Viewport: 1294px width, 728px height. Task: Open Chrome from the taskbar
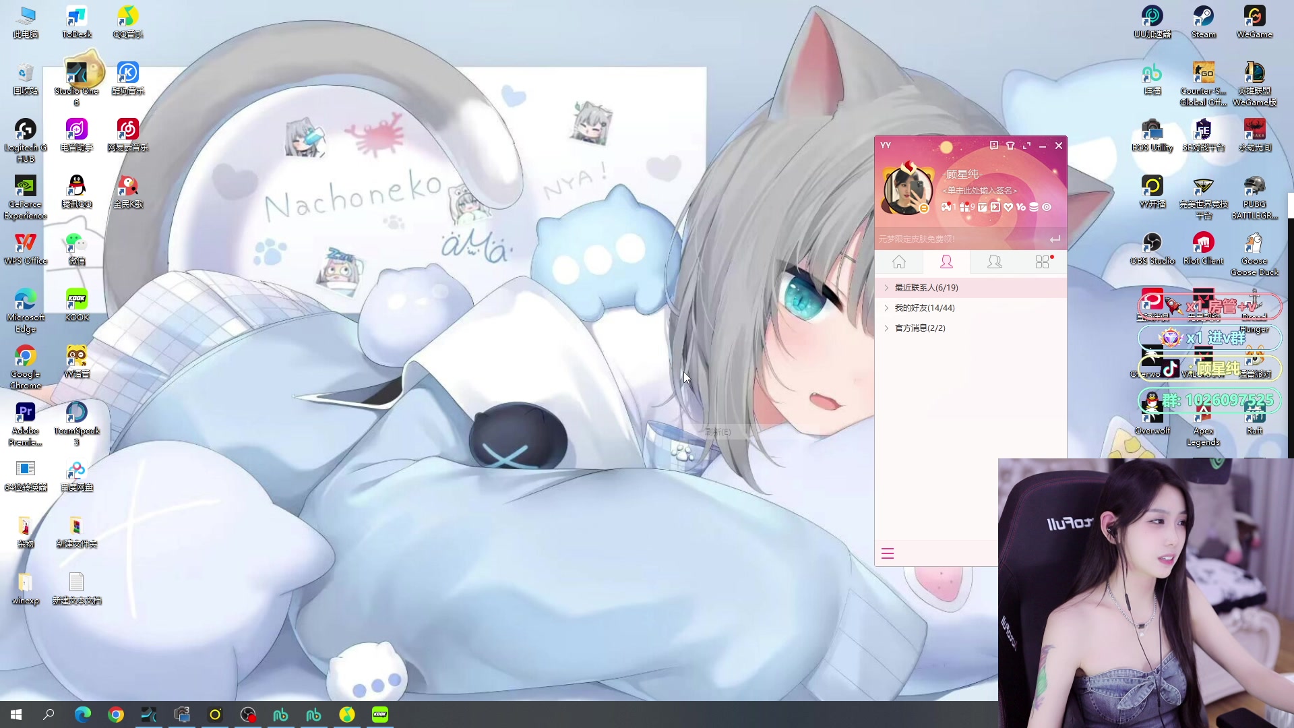click(116, 715)
